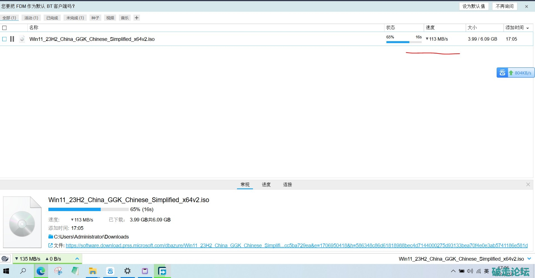Toggle snail mode speed limiter icon
Screen dimensions: 535x278
coord(5,259)
